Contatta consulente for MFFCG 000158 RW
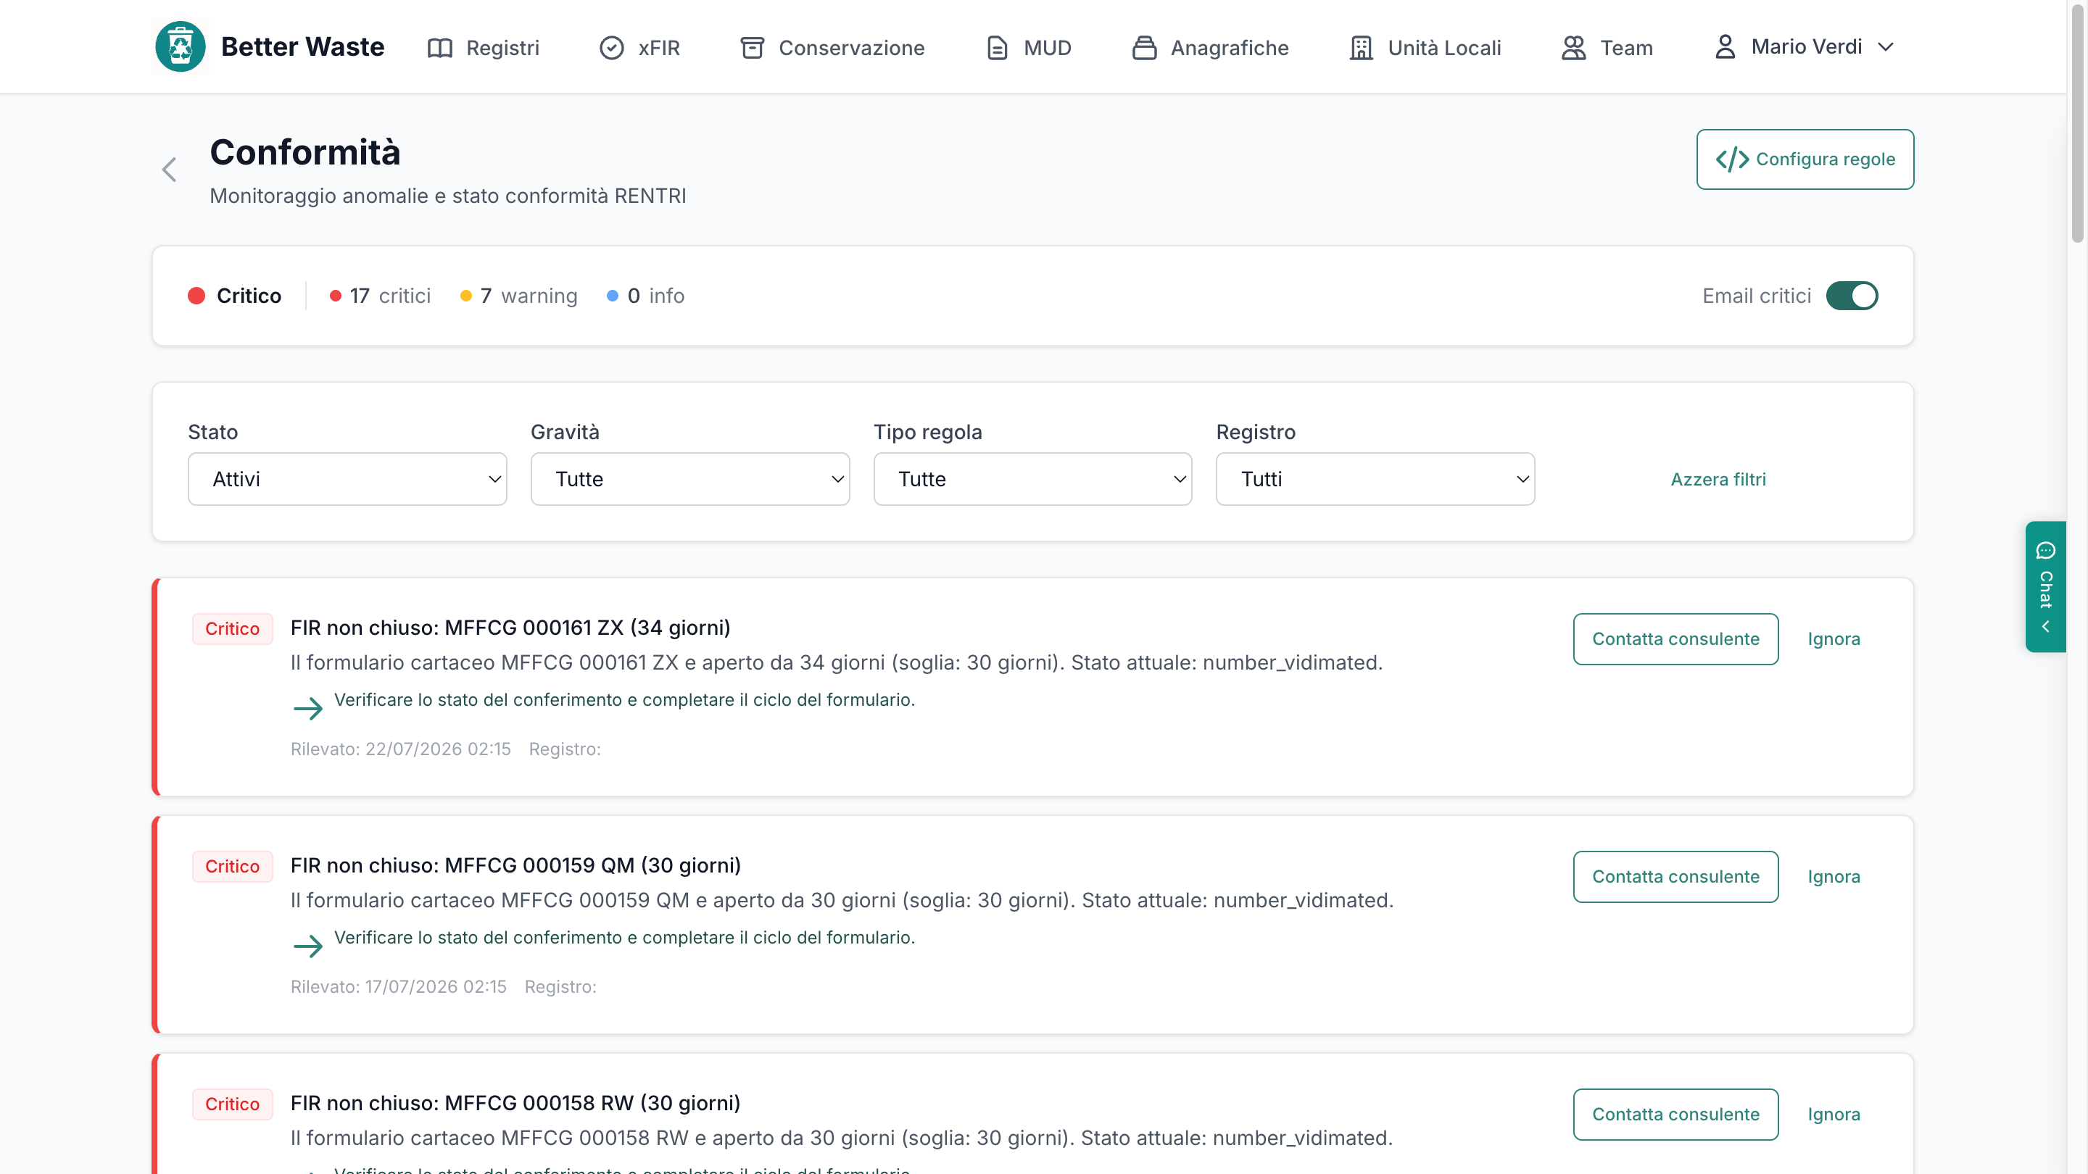 pyautogui.click(x=1675, y=1114)
